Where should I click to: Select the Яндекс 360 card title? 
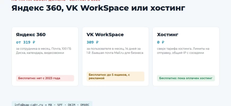tap(31, 35)
